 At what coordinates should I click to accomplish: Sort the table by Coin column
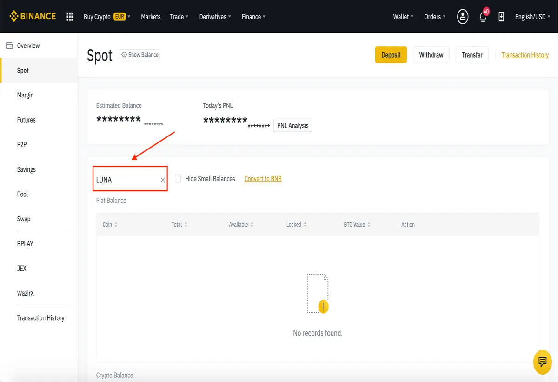pyautogui.click(x=110, y=224)
